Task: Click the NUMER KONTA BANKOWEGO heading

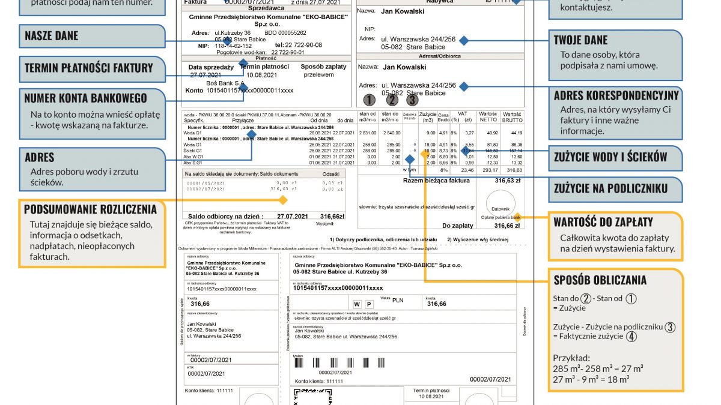Action: pyautogui.click(x=85, y=98)
